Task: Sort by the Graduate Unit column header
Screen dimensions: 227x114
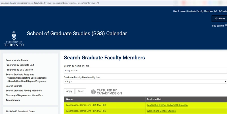Action: (154, 99)
